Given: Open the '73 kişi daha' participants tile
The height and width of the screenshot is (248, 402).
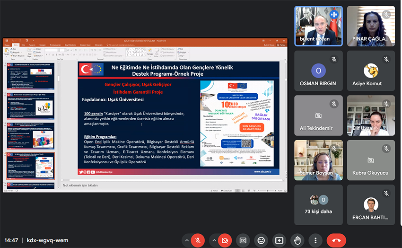Looking at the screenshot, I should click(x=318, y=204).
